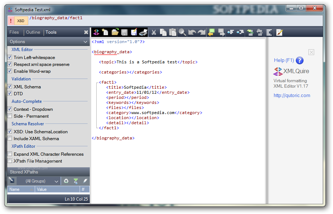Screen dimensions: 333x214
Task: Save the file using the floppy disk icon
Action: click(x=125, y=32)
